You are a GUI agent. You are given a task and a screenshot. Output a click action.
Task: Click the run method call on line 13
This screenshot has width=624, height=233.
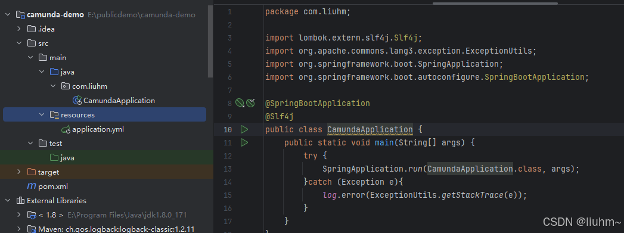(x=415, y=169)
